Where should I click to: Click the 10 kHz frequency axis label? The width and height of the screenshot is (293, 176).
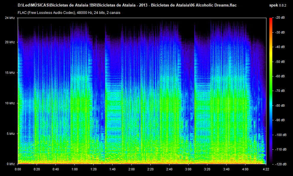click(x=10, y=103)
